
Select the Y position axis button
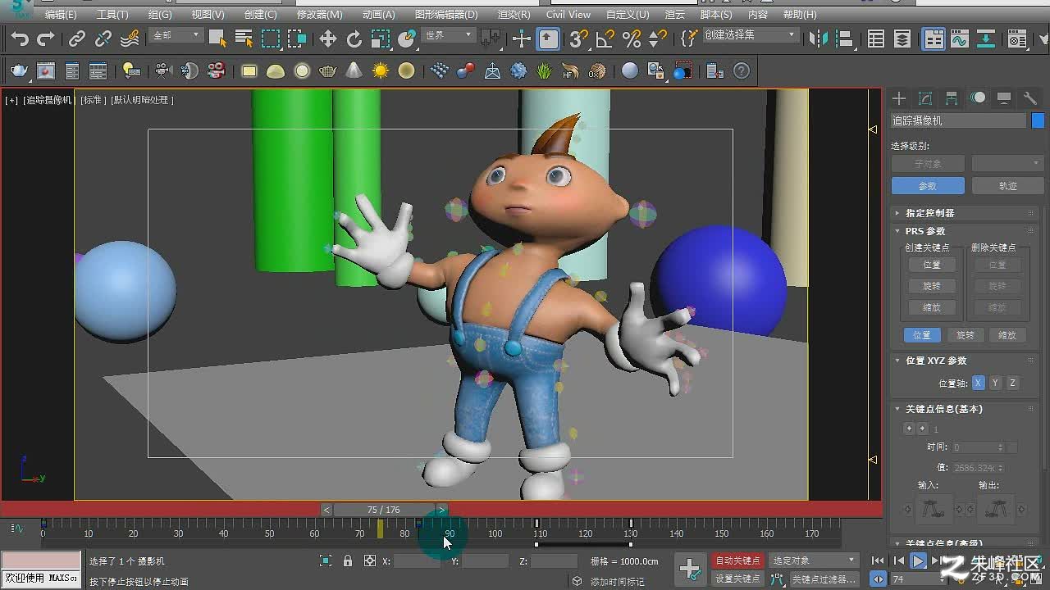(x=995, y=383)
